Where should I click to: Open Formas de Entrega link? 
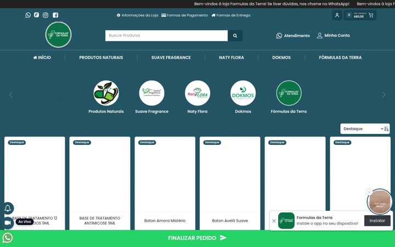[x=231, y=15]
